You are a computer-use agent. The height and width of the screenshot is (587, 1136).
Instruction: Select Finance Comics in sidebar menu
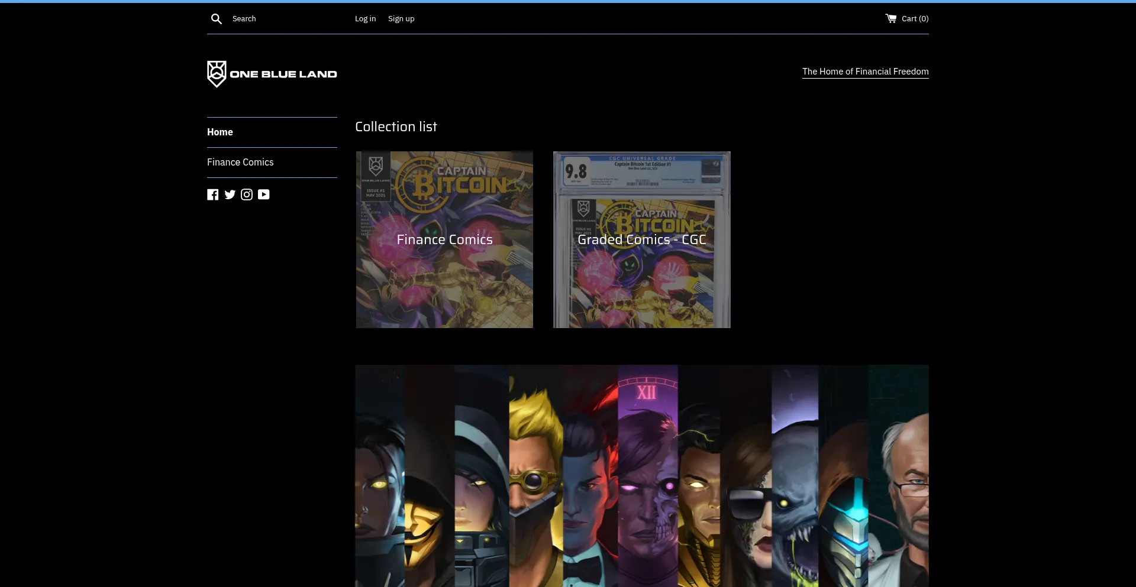click(x=240, y=163)
